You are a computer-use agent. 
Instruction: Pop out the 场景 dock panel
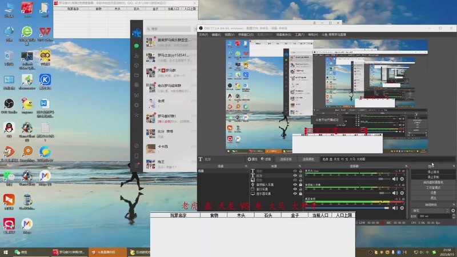(x=246, y=166)
